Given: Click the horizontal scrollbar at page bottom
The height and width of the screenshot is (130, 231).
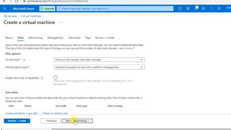Looking at the screenshot, I should 141,129.
